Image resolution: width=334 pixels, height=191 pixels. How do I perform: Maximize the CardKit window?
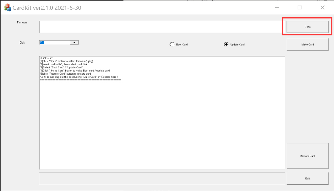[x=299, y=8]
